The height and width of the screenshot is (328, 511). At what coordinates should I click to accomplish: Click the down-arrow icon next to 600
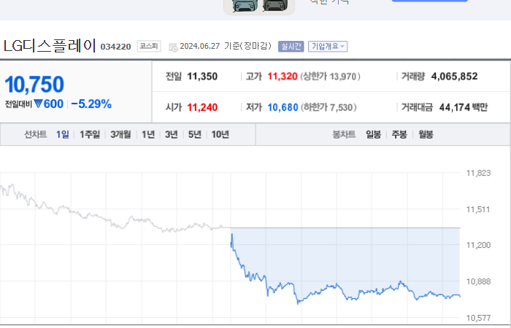[x=38, y=104]
